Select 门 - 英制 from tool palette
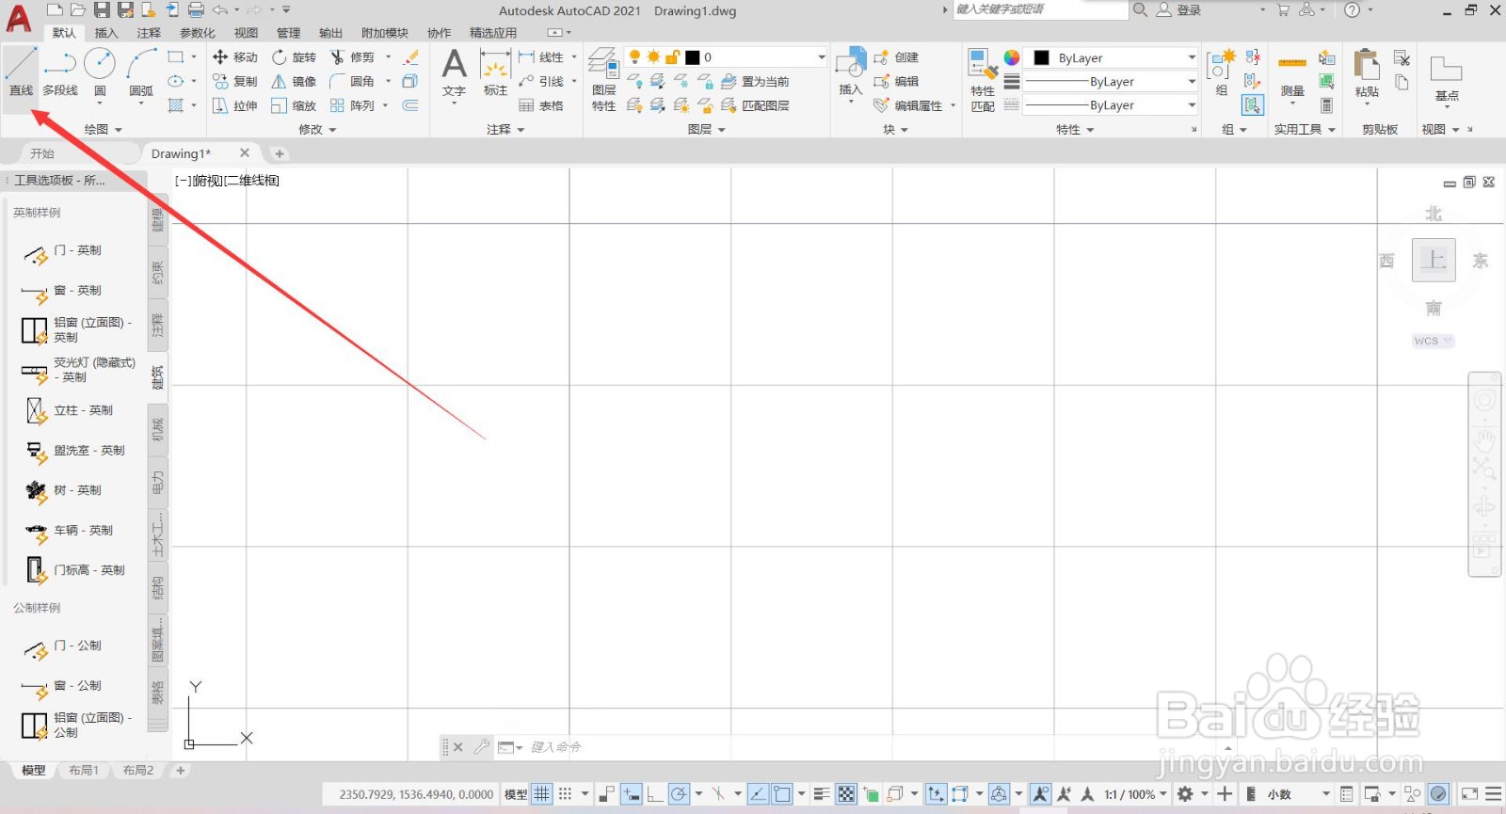Viewport: 1506px width, 814px height. [x=62, y=251]
